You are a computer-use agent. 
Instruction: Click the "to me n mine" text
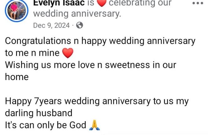32,53
